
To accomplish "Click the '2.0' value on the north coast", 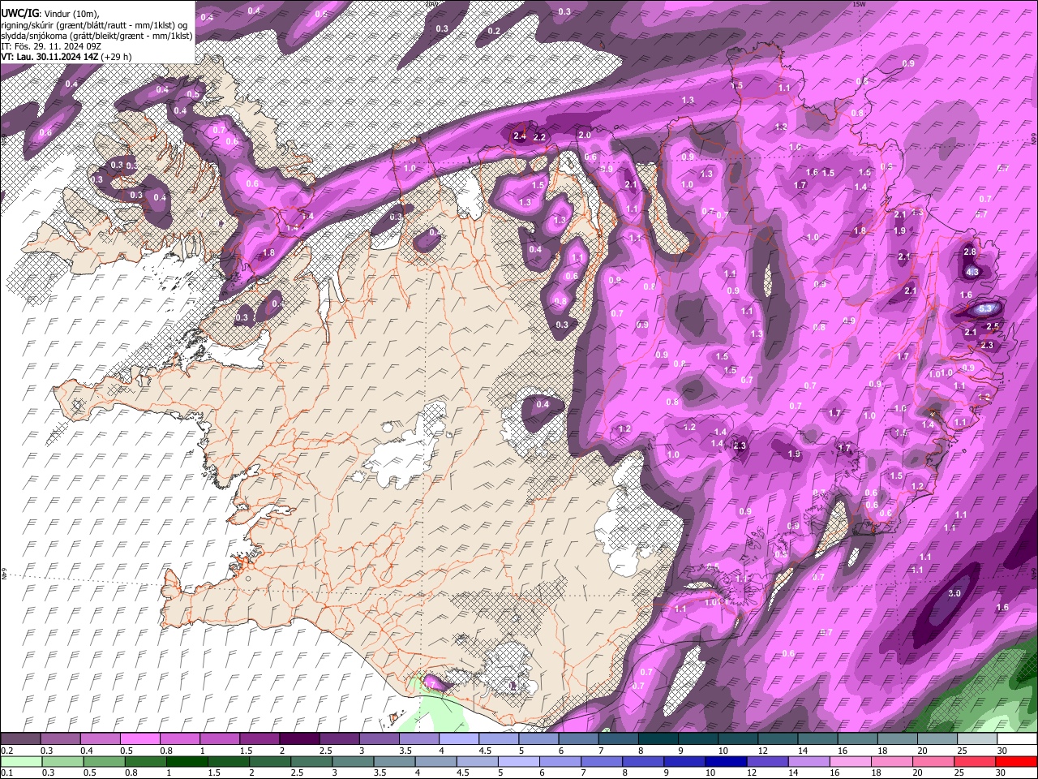I will click(584, 135).
